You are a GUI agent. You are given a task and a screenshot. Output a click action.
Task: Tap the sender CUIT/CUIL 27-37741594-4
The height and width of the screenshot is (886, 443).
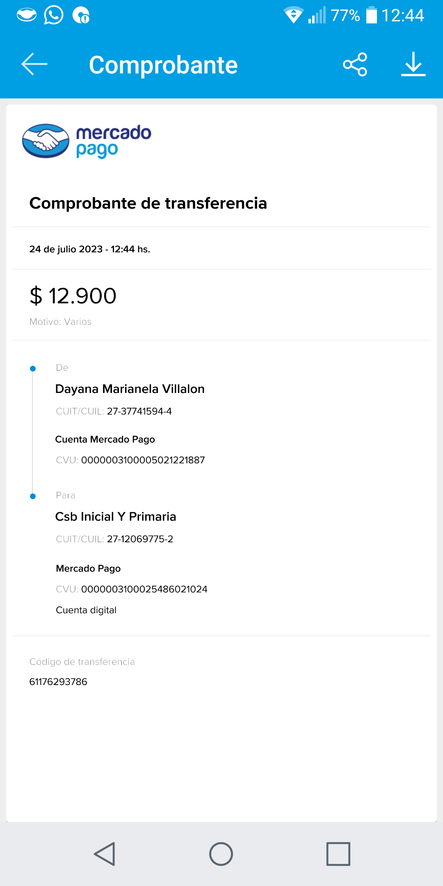pos(139,411)
